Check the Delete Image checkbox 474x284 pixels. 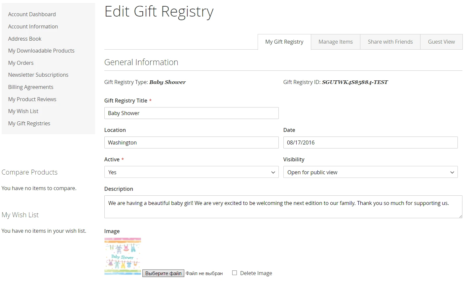[235, 273]
